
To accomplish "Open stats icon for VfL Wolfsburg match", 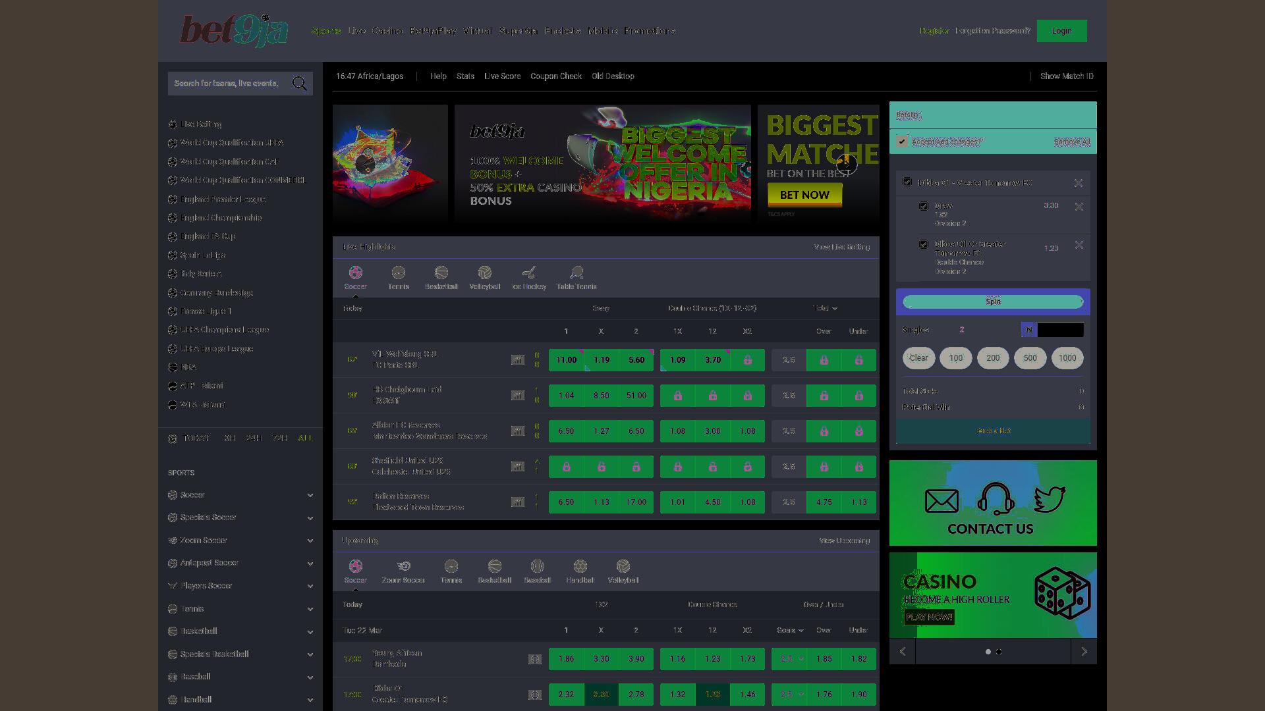I will [518, 360].
